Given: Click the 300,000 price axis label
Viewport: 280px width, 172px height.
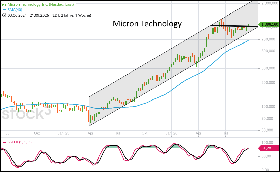Looking at the screenshot, I should pos(268,68).
